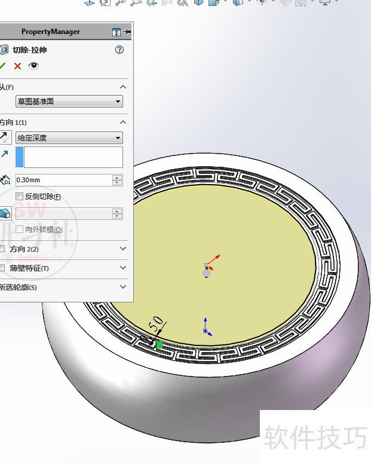Screen dimensions: 371x465
Task: Click the draft on/off icon button
Action: [5, 213]
